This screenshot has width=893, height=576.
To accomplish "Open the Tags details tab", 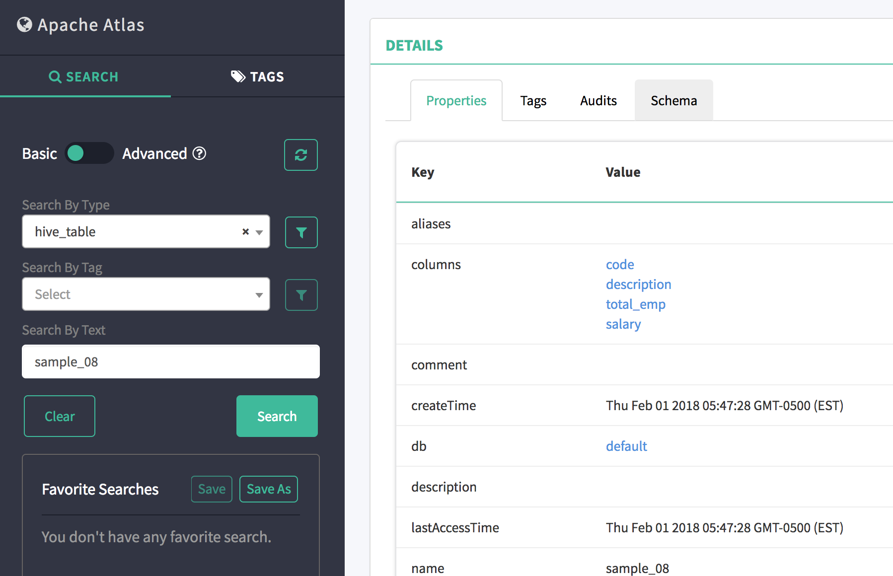I will pyautogui.click(x=533, y=100).
